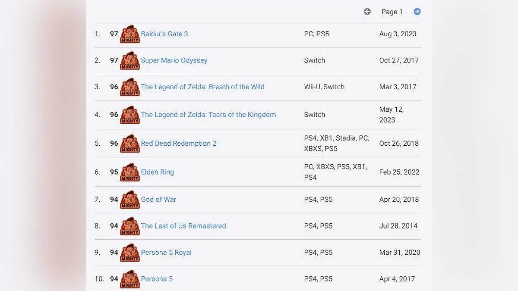Visit the God of War page
This screenshot has width=518, height=291.
click(158, 200)
